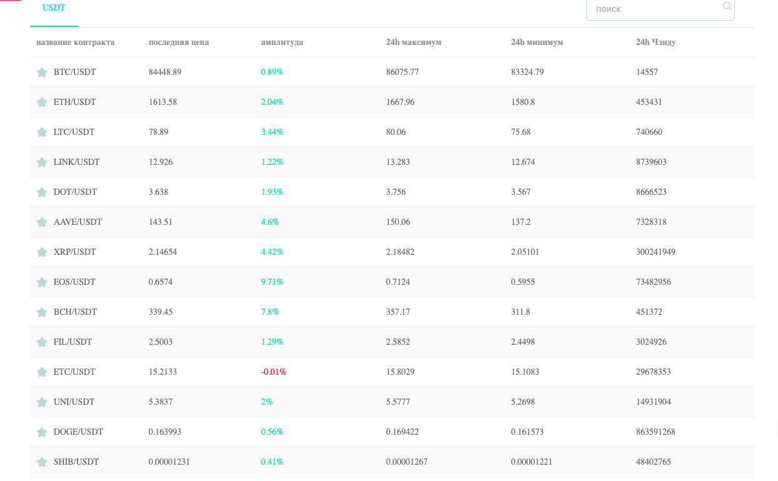Click the star next to FIL/USDT

tap(42, 342)
